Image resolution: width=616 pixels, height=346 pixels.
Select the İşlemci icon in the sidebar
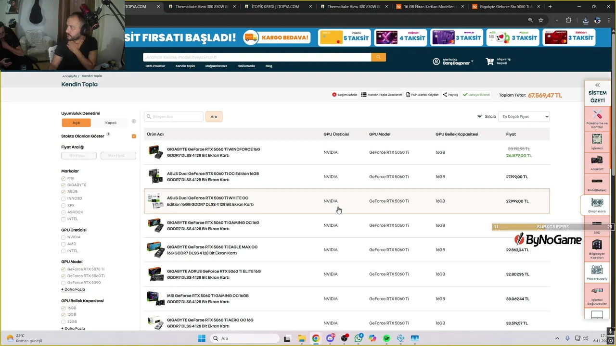point(597,142)
